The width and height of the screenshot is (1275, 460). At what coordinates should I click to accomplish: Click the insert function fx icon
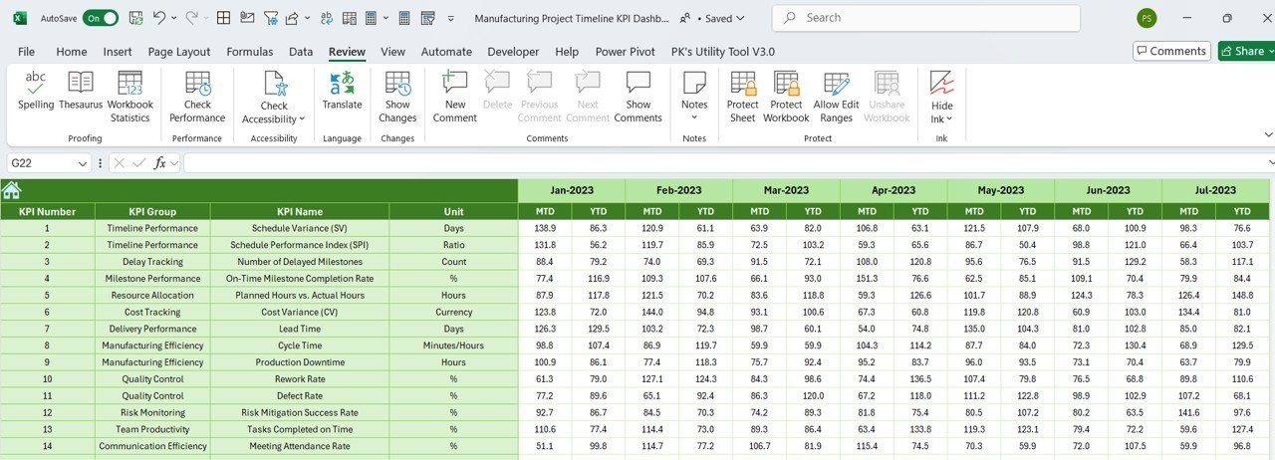(159, 162)
